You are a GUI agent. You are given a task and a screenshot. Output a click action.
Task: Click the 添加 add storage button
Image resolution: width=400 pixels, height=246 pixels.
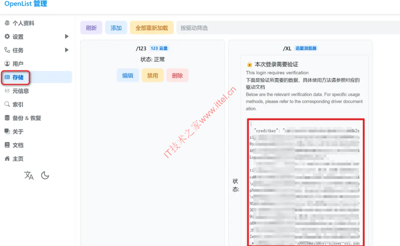pyautogui.click(x=116, y=28)
